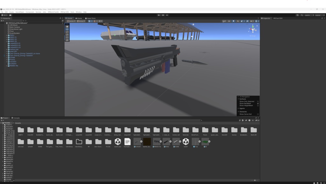
Task: Click the Play button
Action: point(159,15)
